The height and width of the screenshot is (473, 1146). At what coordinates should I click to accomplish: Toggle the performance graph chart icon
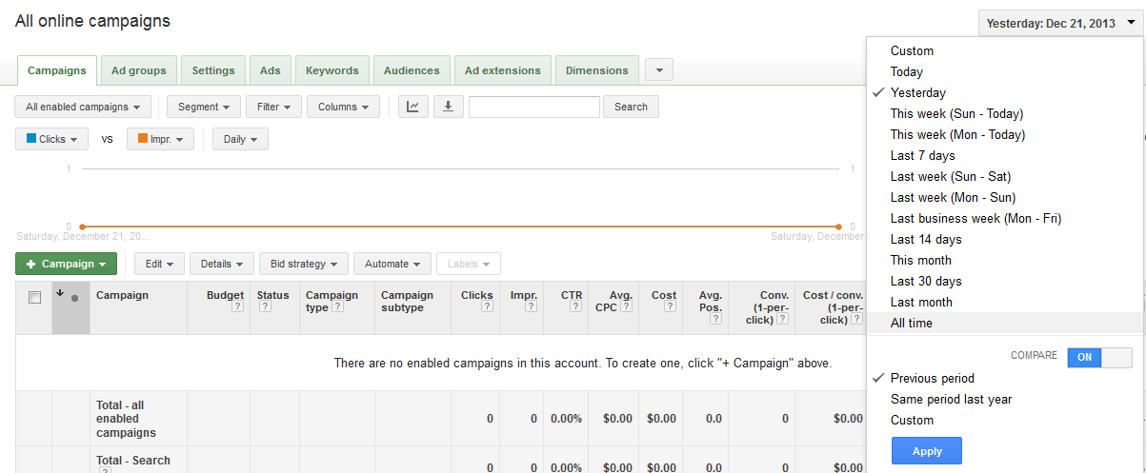412,107
